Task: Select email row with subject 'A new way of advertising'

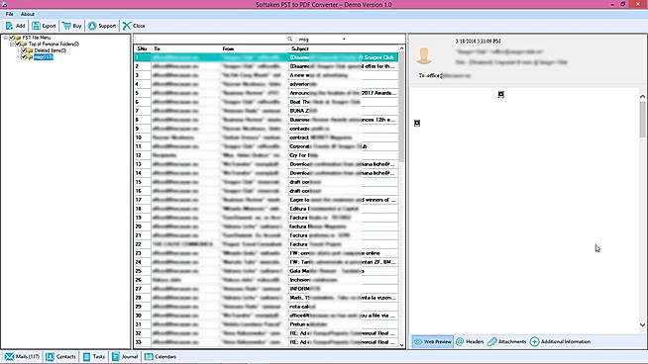Action: pos(267,75)
